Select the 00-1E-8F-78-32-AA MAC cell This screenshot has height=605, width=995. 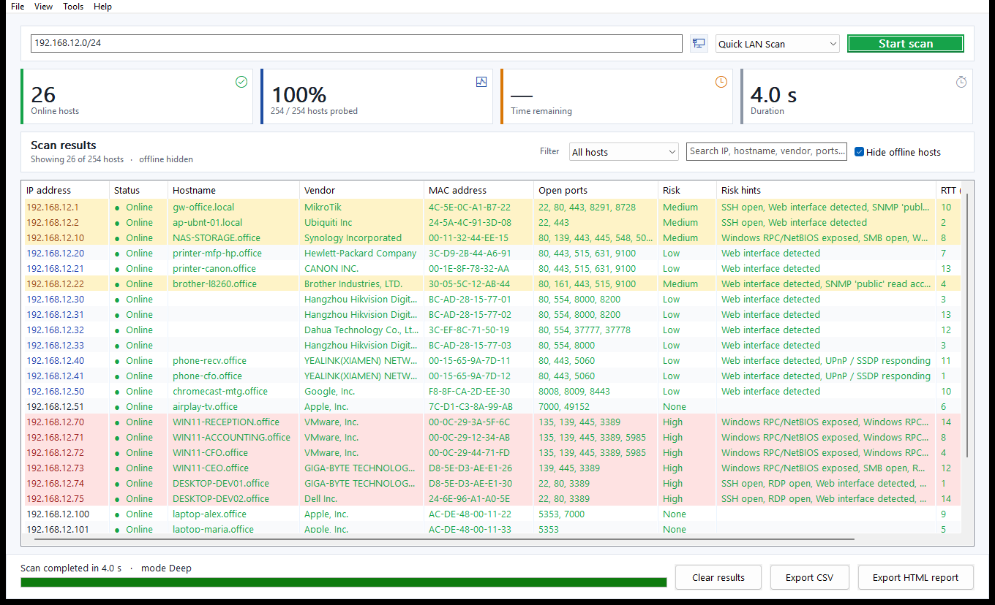478,268
